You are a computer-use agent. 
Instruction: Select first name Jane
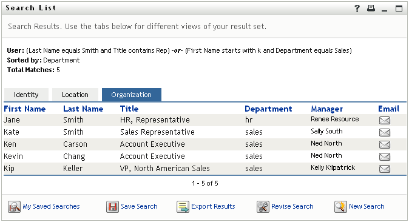tap(12, 120)
